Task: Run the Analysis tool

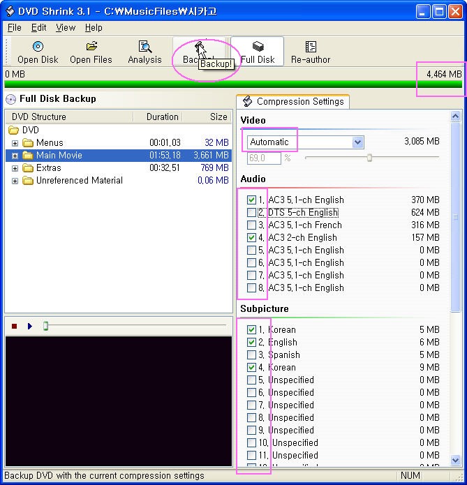Action: [144, 52]
